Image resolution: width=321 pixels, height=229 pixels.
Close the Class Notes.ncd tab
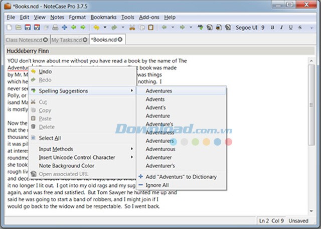pos(46,40)
